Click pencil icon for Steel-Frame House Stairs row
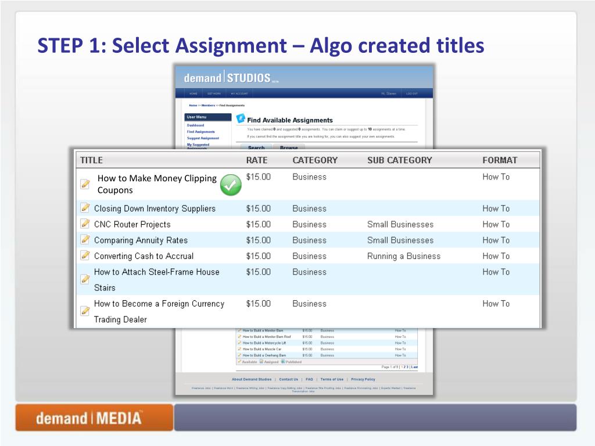Image resolution: width=595 pixels, height=446 pixels. click(85, 279)
